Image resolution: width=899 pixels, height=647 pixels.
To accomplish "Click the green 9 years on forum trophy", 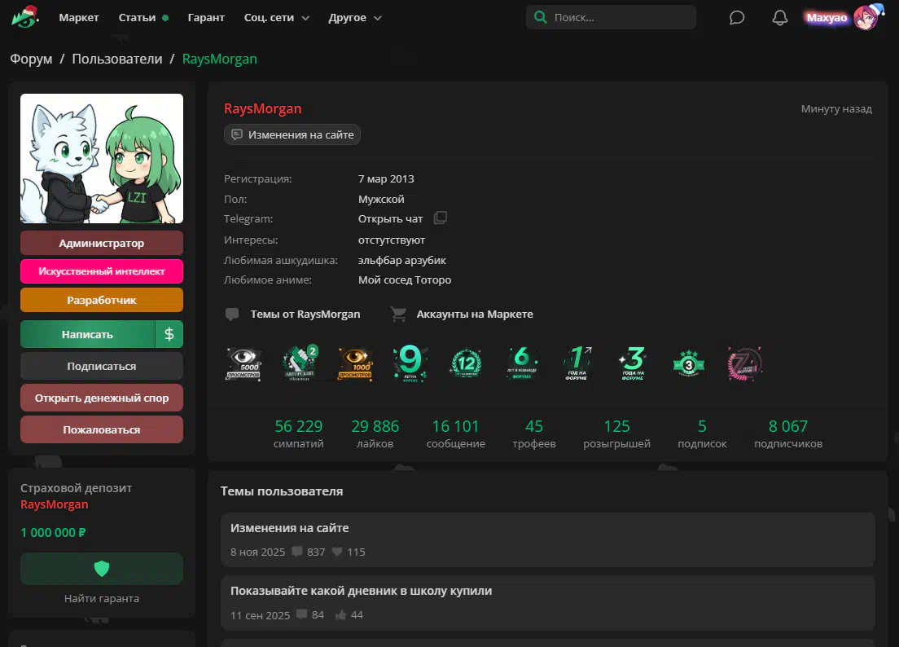I will pos(411,363).
